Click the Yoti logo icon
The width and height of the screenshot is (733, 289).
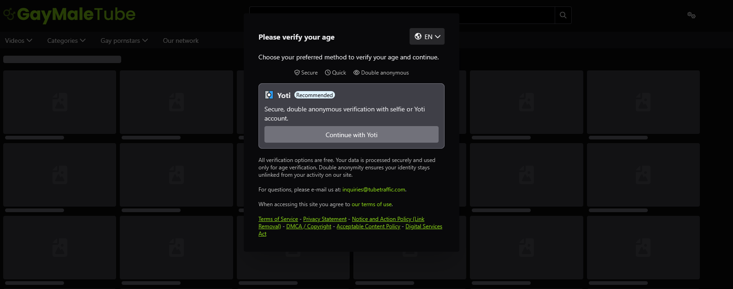(x=269, y=95)
